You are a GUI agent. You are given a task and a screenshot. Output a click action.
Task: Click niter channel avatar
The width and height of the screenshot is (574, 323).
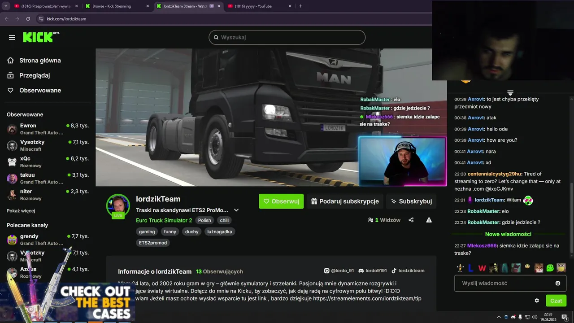[x=12, y=195]
